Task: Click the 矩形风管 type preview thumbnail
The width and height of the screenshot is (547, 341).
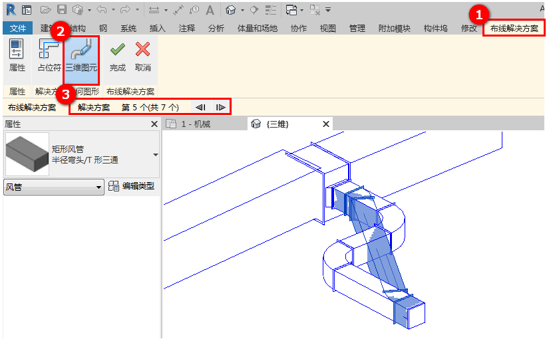Action: tap(27, 154)
